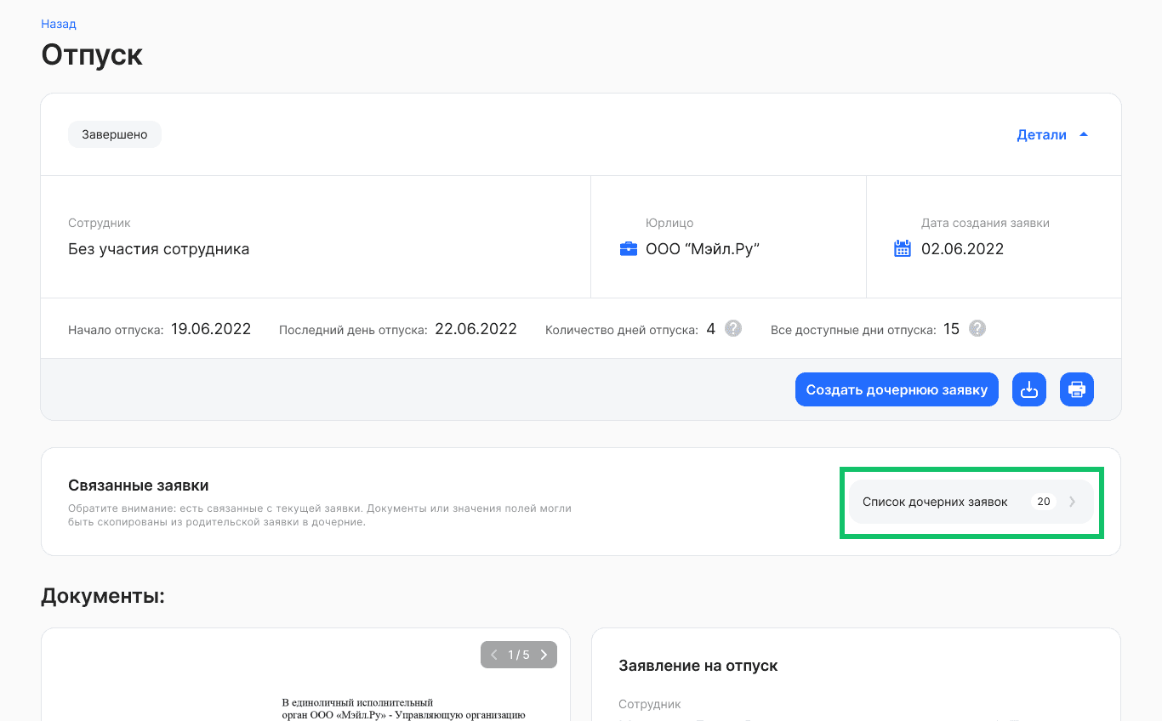Click the Отпуск page title
The height and width of the screenshot is (721, 1162).
[92, 55]
